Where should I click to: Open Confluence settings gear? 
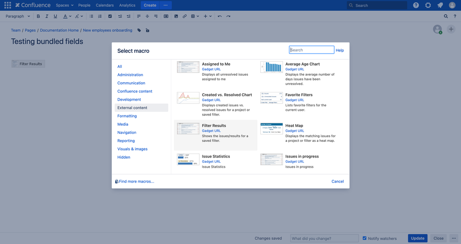click(428, 5)
